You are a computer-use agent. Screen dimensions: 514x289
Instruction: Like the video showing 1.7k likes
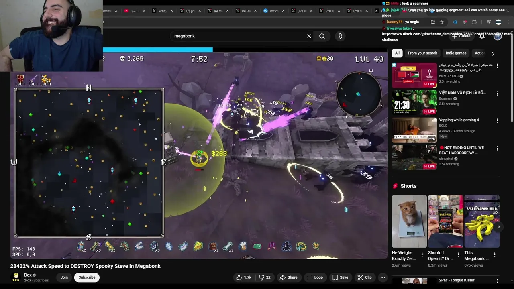(244, 277)
